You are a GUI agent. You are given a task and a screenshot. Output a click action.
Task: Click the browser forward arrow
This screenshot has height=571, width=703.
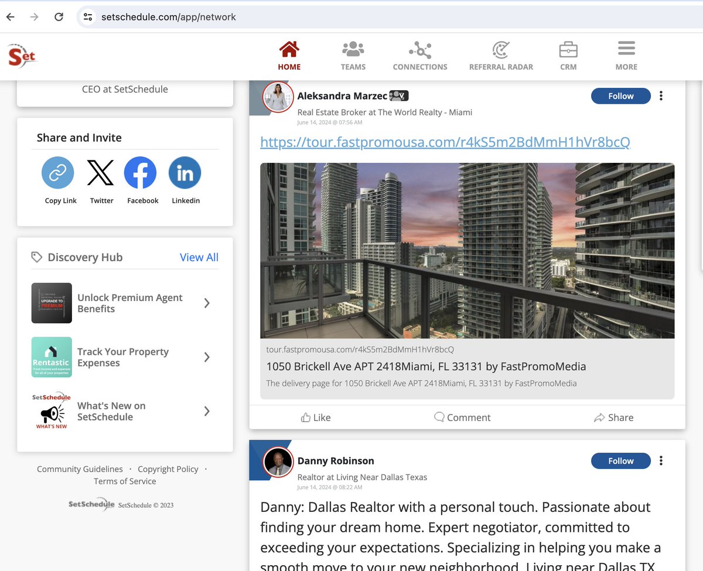[x=35, y=17]
